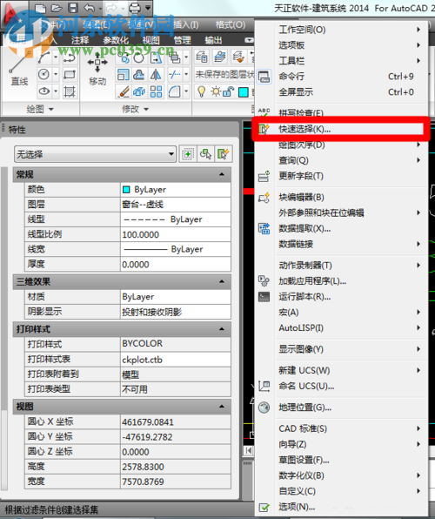Viewport: 435px width, 519px height.
Task: Select the Polyline tool in the Draw panel
Action: point(70,57)
